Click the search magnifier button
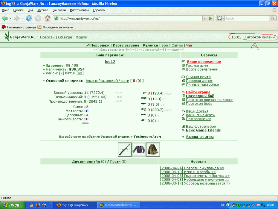Viewport: 278px width, 209px height. pyautogui.click(x=273, y=18)
